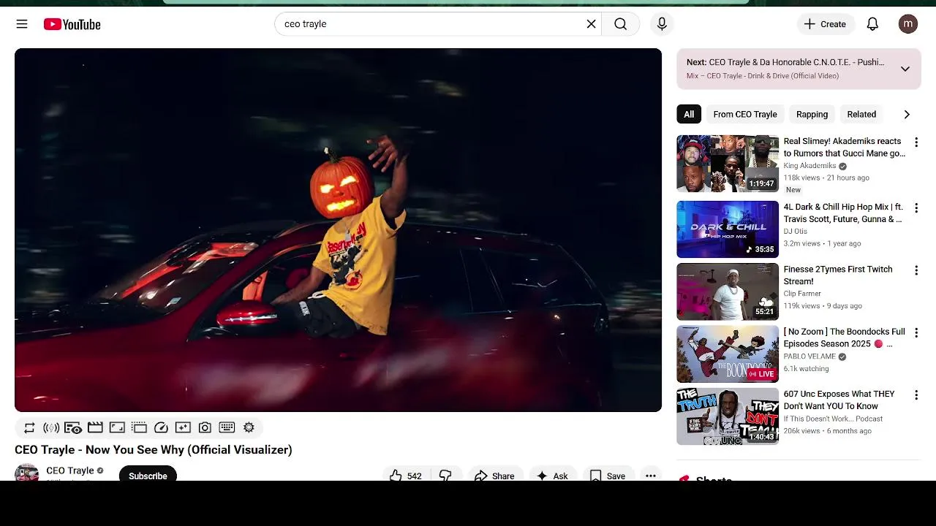Open the 4L Dark & Chill video title
This screenshot has width=936, height=526.
[x=843, y=213]
